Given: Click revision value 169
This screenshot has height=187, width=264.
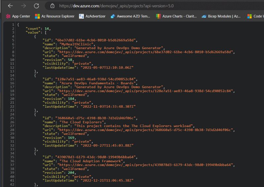Looking at the screenshot, I should (x=71, y=138).
